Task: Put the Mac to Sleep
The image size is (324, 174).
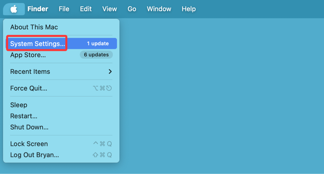Action: click(19, 105)
